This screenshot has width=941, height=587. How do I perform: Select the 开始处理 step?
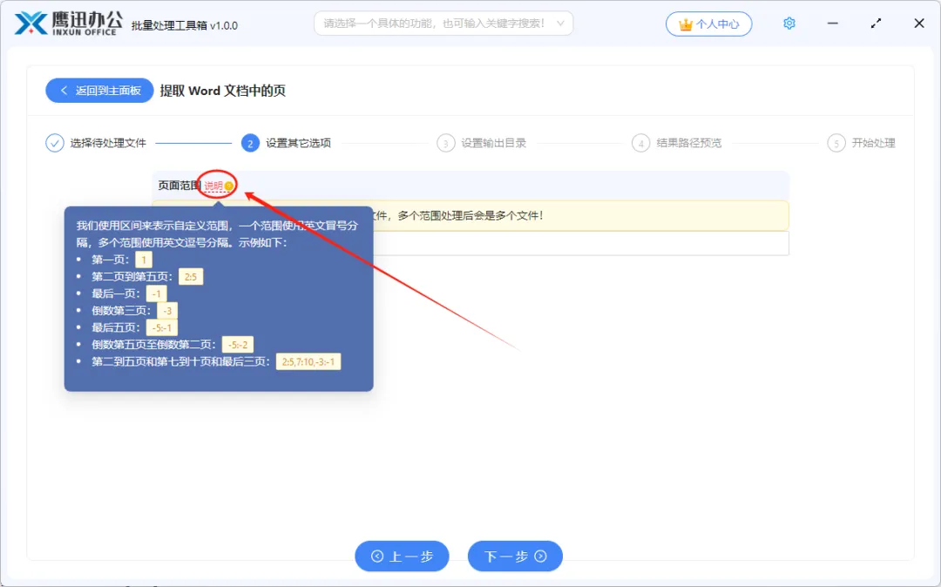873,143
